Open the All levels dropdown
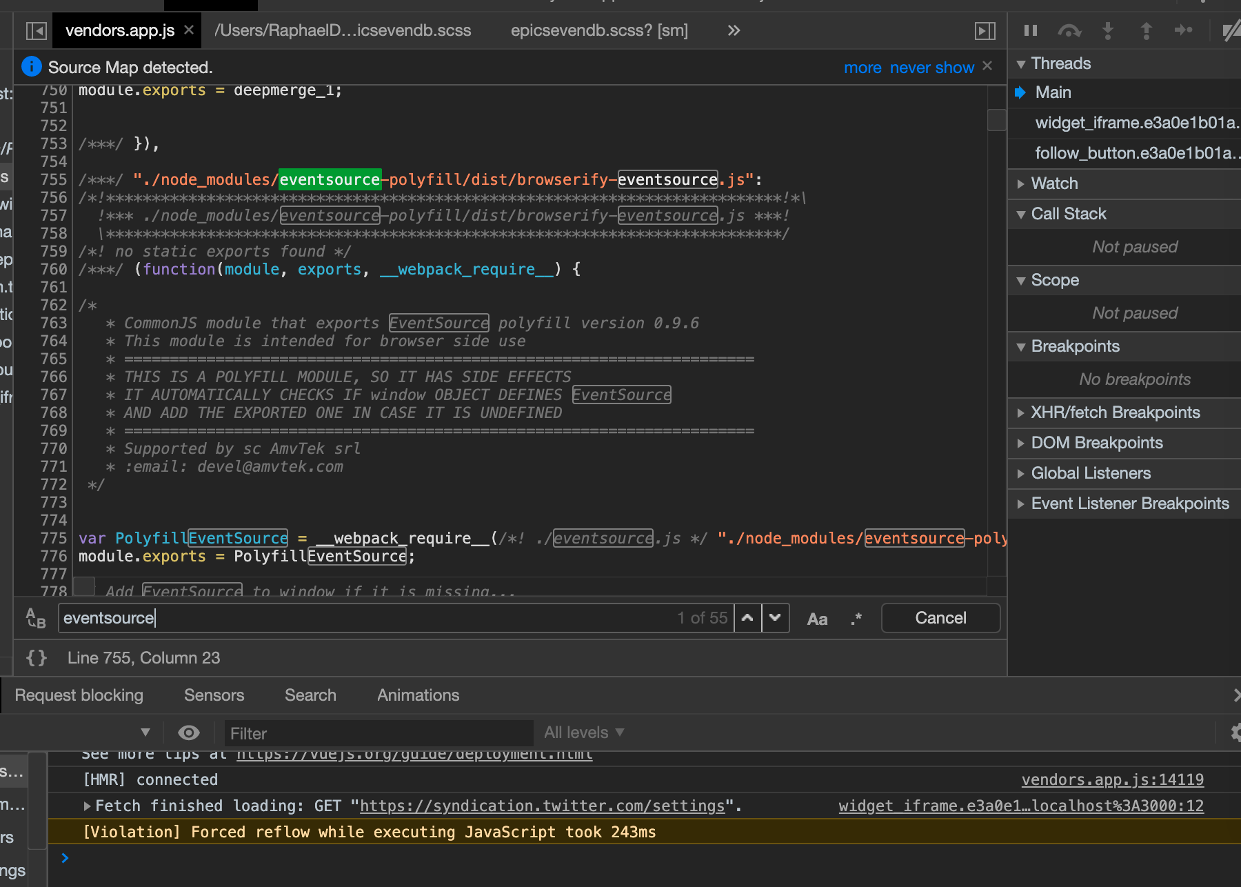Screen dimensions: 1241x887 click(584, 732)
